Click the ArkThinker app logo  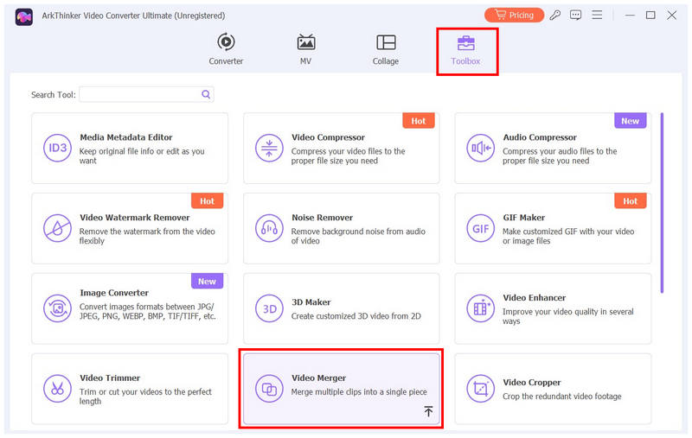coord(24,16)
